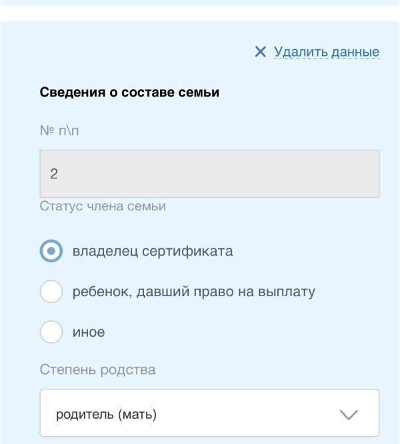
Task: Click the Сведения о составе семьи heading
Action: pyautogui.click(x=129, y=93)
